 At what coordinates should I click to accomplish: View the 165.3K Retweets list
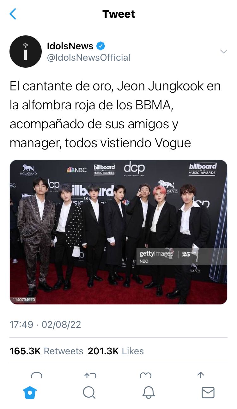tap(46, 351)
